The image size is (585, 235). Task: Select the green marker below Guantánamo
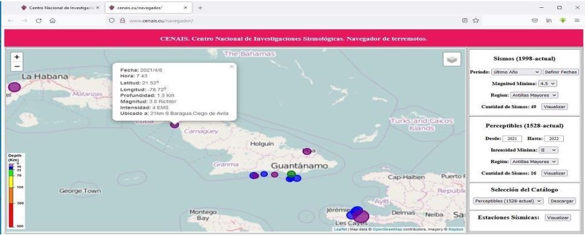[291, 174]
